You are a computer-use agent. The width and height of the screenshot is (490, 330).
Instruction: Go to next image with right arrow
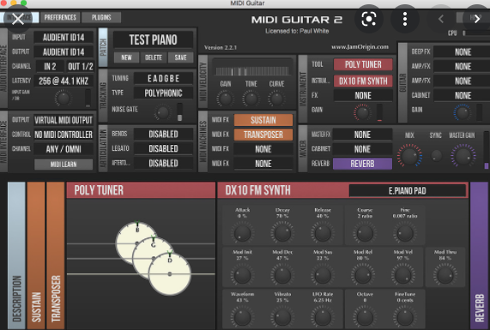tap(477, 20)
